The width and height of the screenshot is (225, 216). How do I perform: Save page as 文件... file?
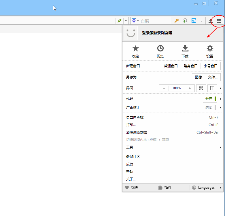click(x=213, y=77)
